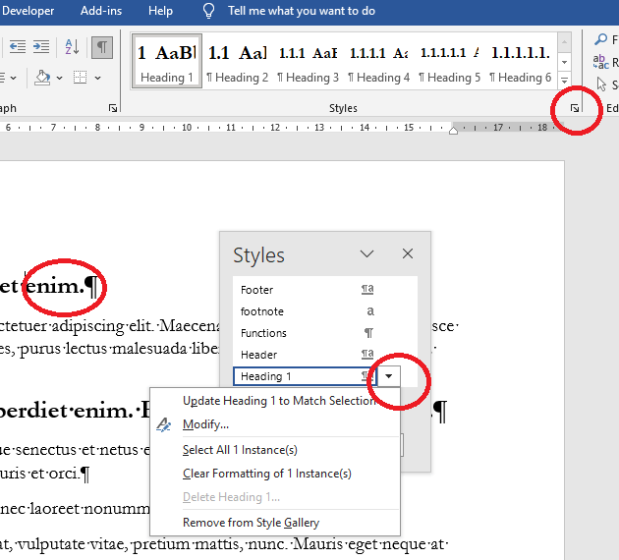Apply the Heading 6 gallery style
The height and width of the screenshot is (560, 619).
click(521, 61)
